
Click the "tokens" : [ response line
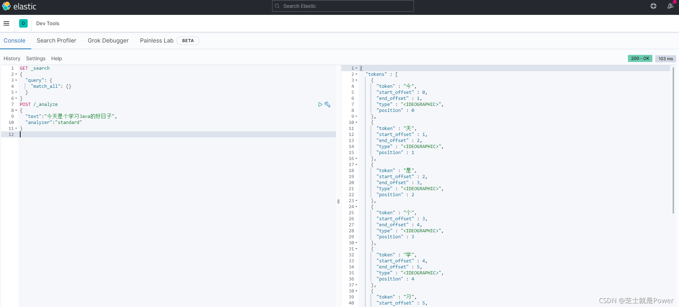click(x=382, y=74)
